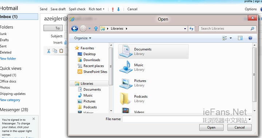Screen dimensions: 262x138
Task: Go up one folder level arrow
Action: (x=96, y=28)
